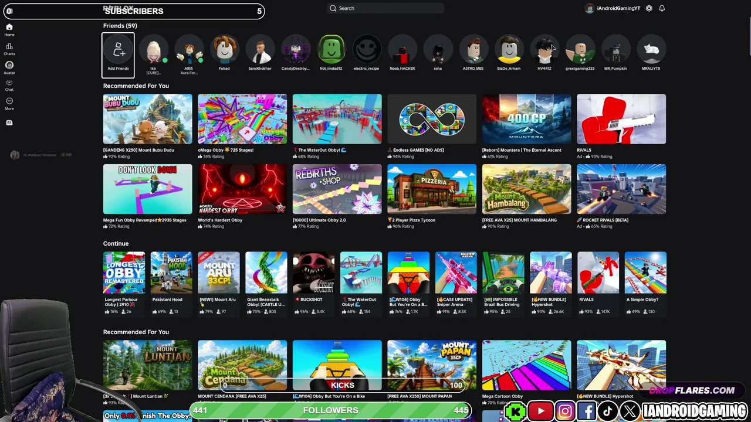This screenshot has height=422, width=751.
Task: Open ASTRO_MEE's friend avatar
Action: coord(473,50)
